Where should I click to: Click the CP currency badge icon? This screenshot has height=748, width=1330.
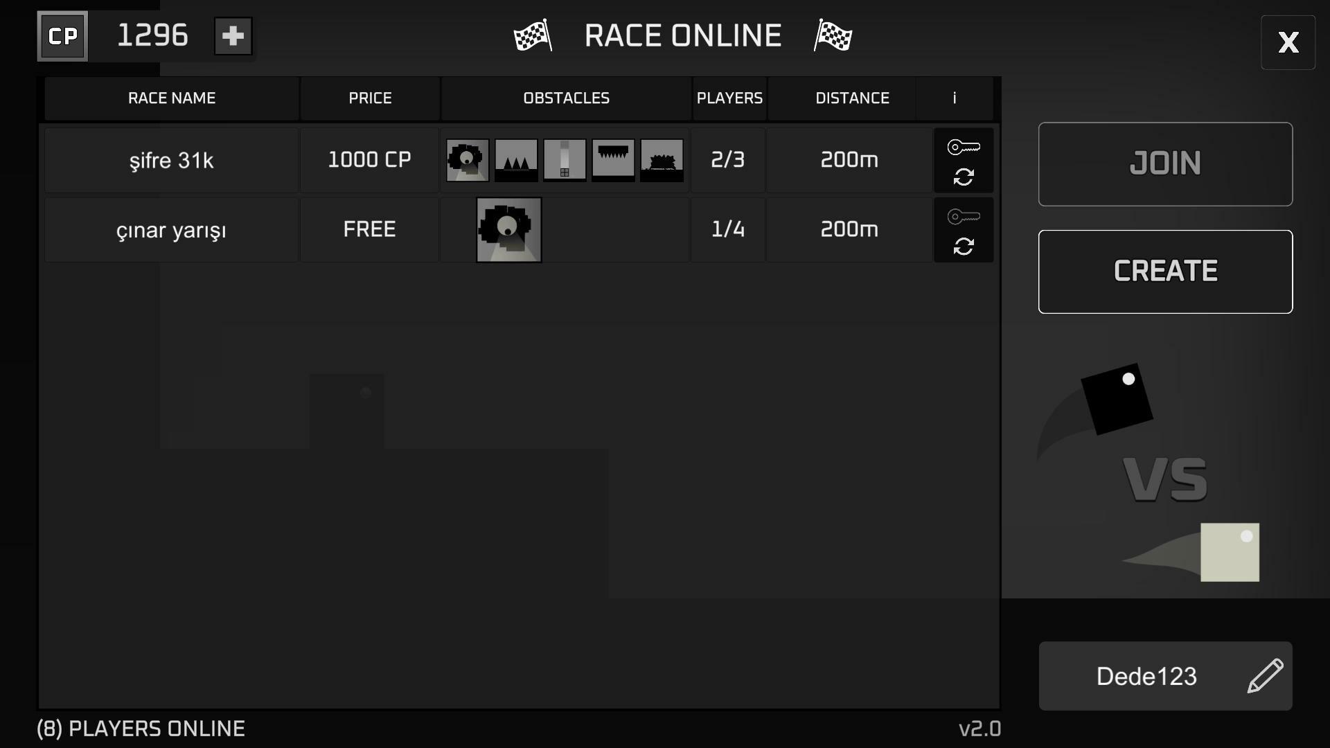[62, 36]
